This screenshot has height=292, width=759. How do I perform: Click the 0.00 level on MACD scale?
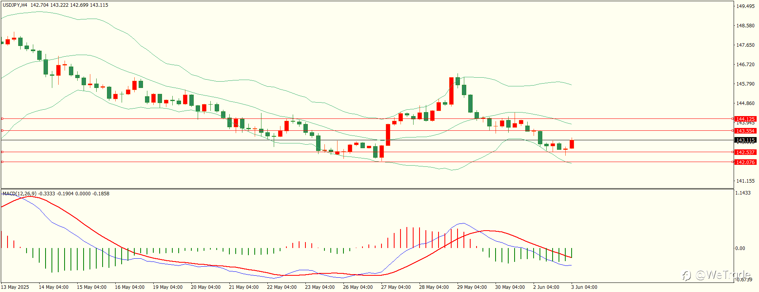coord(740,248)
